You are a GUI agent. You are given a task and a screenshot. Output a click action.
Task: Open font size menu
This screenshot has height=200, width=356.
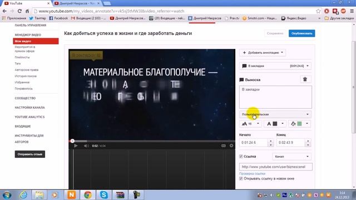click(x=250, y=124)
